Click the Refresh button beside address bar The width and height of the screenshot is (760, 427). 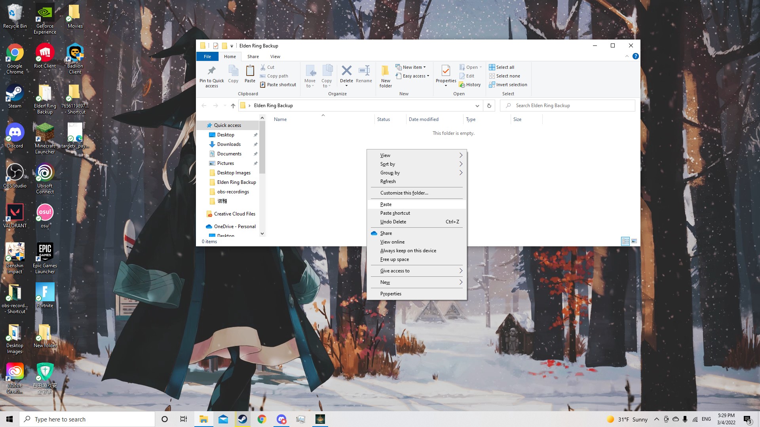click(x=489, y=106)
